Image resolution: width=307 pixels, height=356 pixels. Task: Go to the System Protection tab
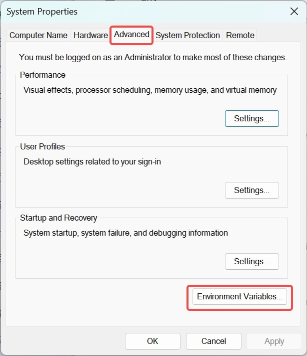point(187,35)
